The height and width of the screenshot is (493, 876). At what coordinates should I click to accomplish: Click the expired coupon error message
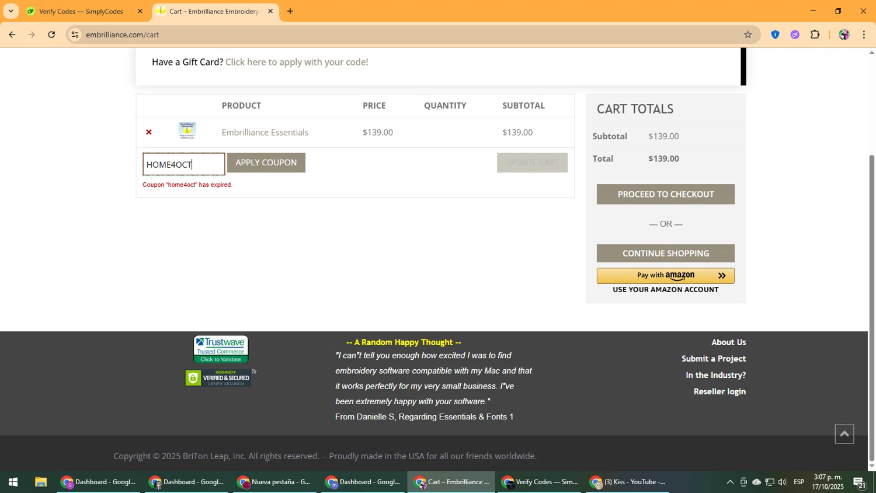coord(187,185)
